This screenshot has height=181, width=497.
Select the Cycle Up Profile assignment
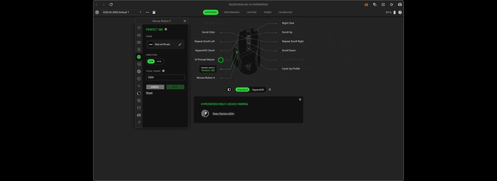(291, 69)
